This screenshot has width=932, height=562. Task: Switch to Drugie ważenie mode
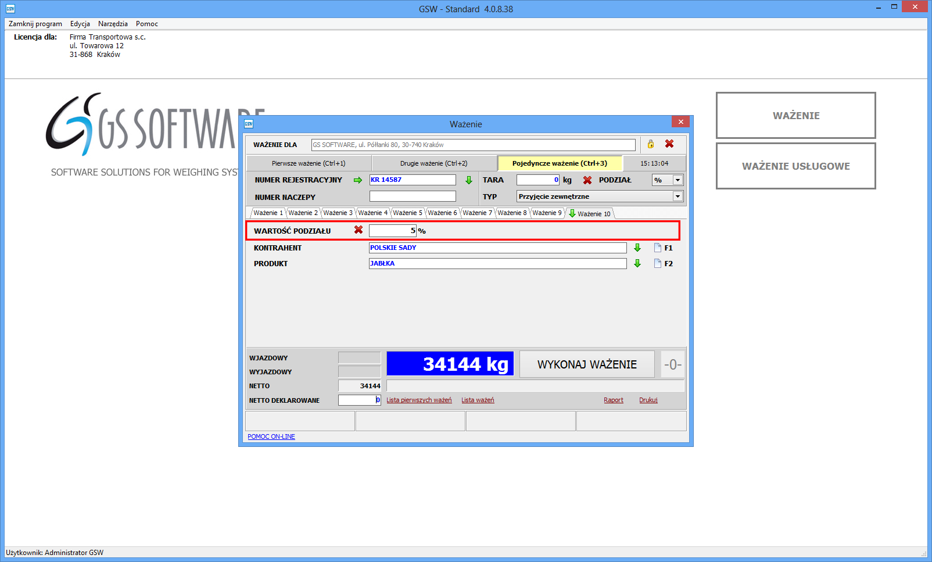pos(433,163)
